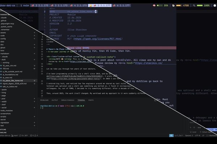The image size is (217, 144).
Task: Open errors and warnings count in status bar
Action: [34, 136]
